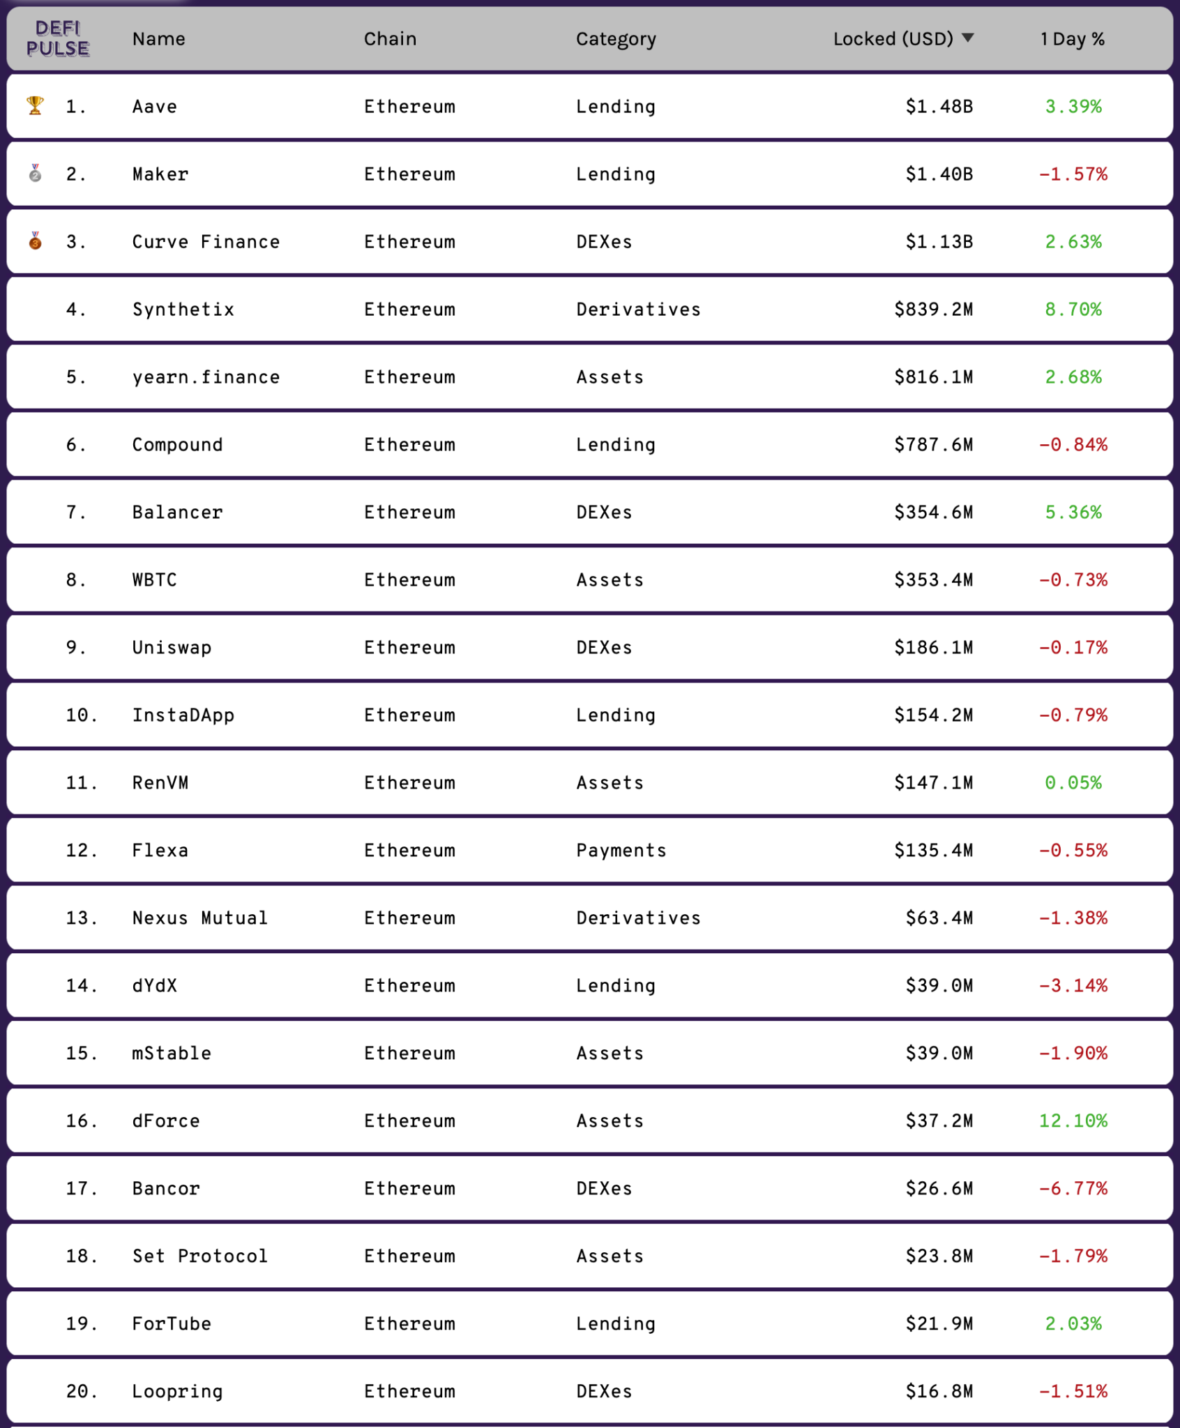
Task: Open the yearn.finance project link
Action: [206, 377]
